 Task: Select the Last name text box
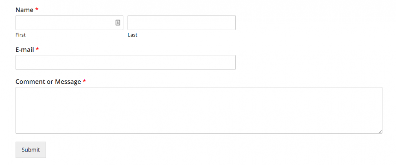click(181, 23)
